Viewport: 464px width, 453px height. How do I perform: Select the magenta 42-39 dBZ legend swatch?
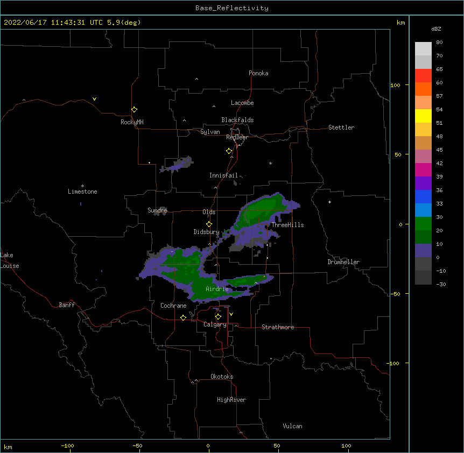pos(423,169)
